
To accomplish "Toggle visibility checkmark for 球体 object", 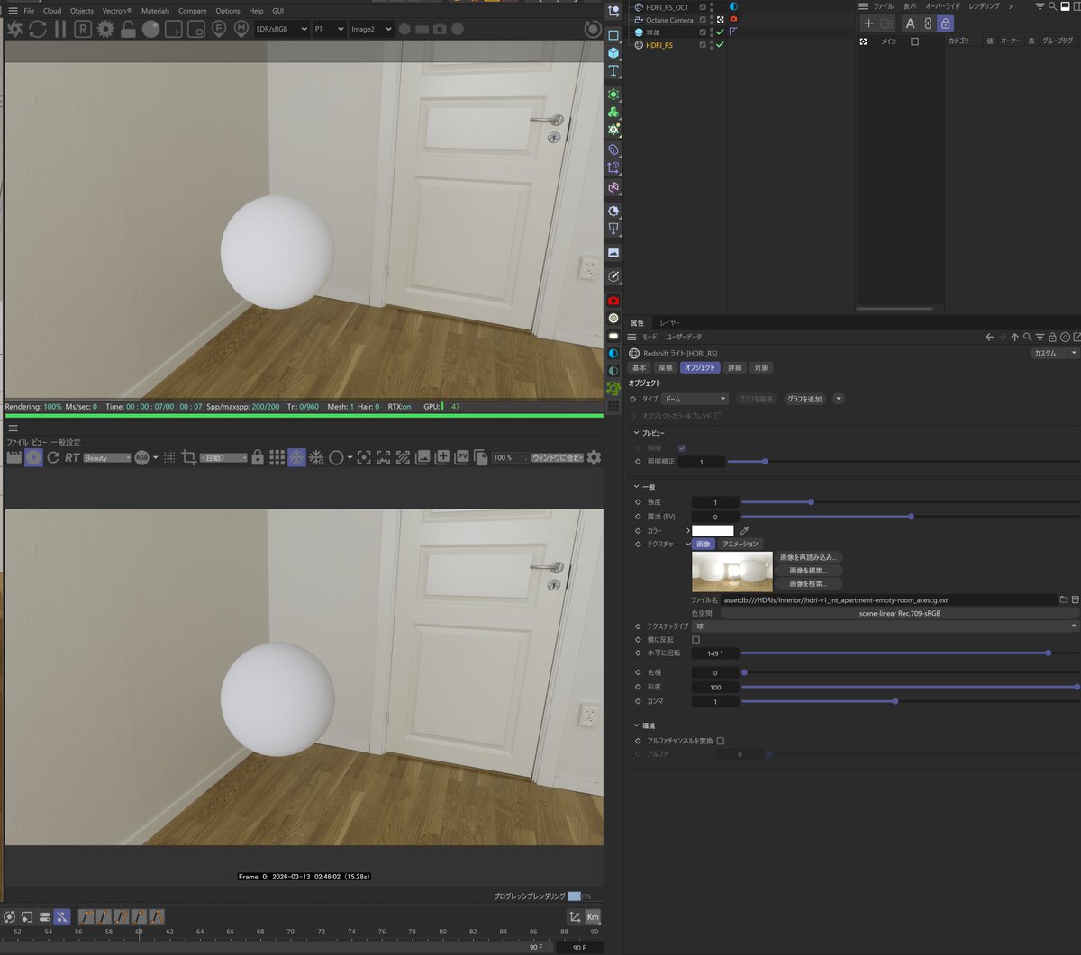I will tap(720, 32).
